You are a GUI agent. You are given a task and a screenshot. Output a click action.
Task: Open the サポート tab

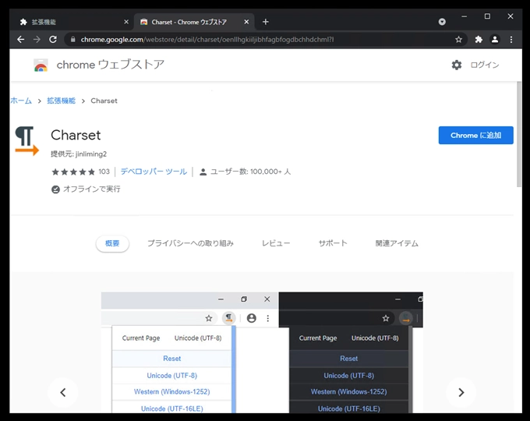(333, 243)
